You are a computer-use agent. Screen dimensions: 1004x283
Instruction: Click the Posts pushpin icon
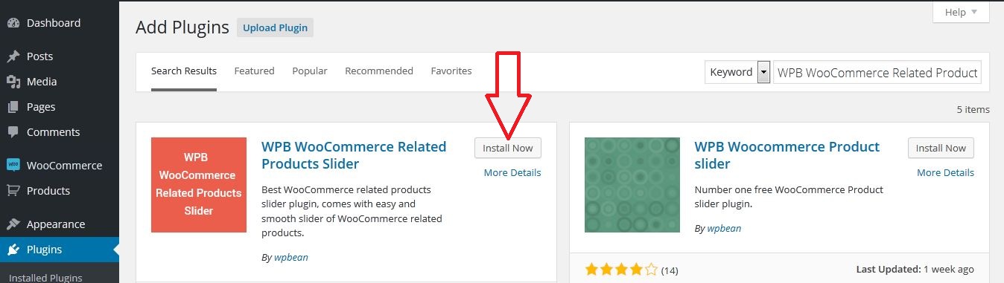coord(13,56)
